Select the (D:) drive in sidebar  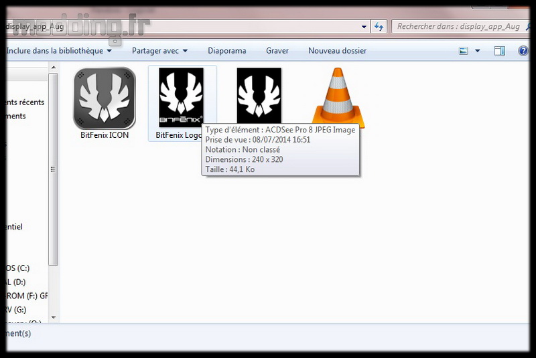[16, 282]
